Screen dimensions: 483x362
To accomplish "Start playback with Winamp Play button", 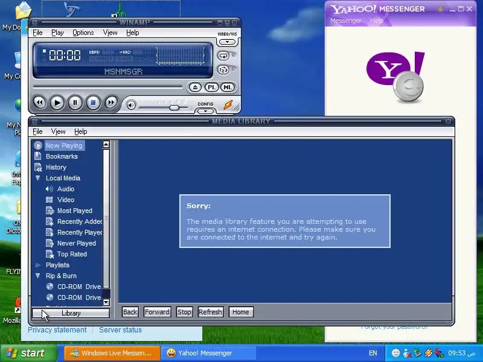I will [x=57, y=103].
